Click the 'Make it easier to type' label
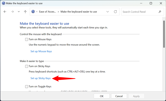Image resolution: width=166 pixels, height=101 pixels. click(x=32, y=61)
